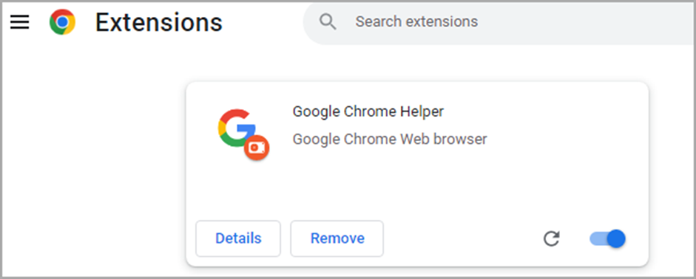This screenshot has height=279, width=696.
Task: Click the magnifying glass search icon
Action: [x=328, y=21]
